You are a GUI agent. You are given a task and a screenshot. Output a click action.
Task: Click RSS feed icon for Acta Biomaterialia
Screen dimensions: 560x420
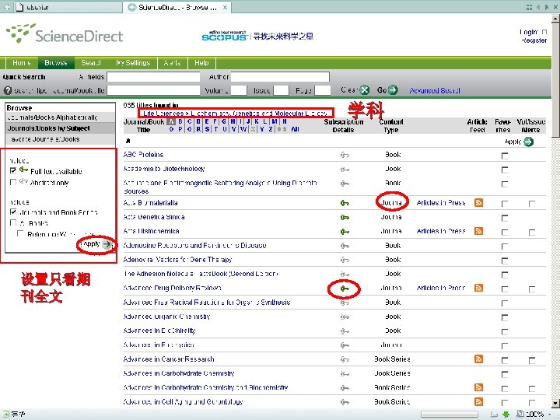click(x=478, y=202)
